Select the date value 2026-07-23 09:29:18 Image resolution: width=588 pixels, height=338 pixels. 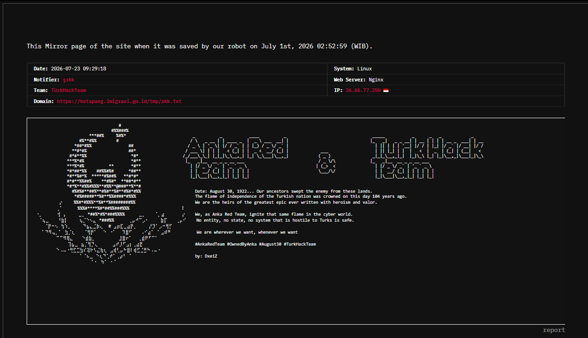tap(79, 69)
